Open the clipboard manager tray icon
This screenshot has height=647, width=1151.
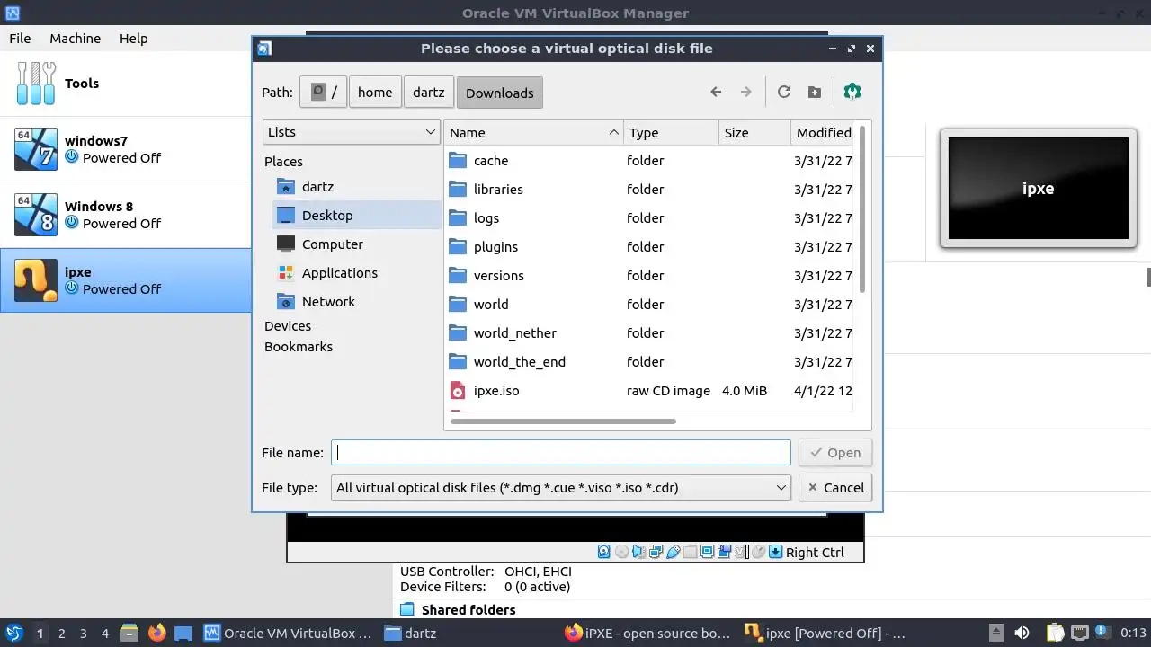click(x=1055, y=633)
